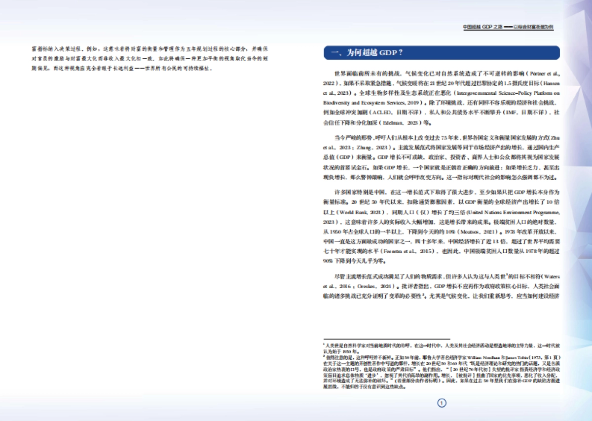Click the Zhang, 2023 citation
Viewport: 592px width, 421px height.
pos(364,147)
